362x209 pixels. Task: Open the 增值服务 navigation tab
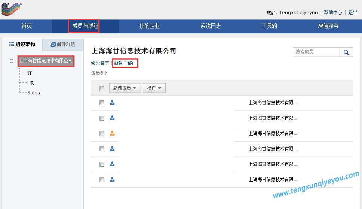pos(328,26)
